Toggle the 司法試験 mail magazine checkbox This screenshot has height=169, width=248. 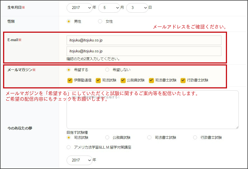[x=98, y=80]
